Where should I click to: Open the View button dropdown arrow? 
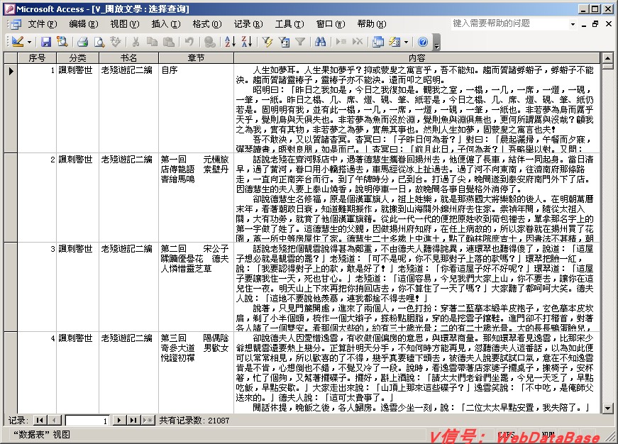point(29,42)
